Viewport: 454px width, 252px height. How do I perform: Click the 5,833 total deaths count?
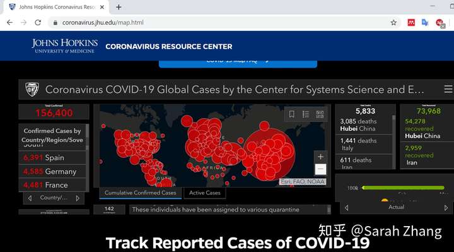coord(365,111)
